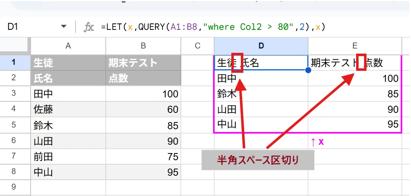Click cell E4 with value 90

coord(355,109)
